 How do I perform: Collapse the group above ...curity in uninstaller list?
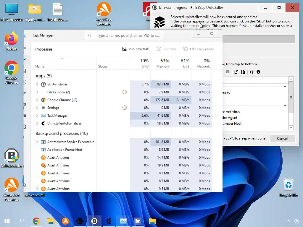pyautogui.click(x=285, y=87)
